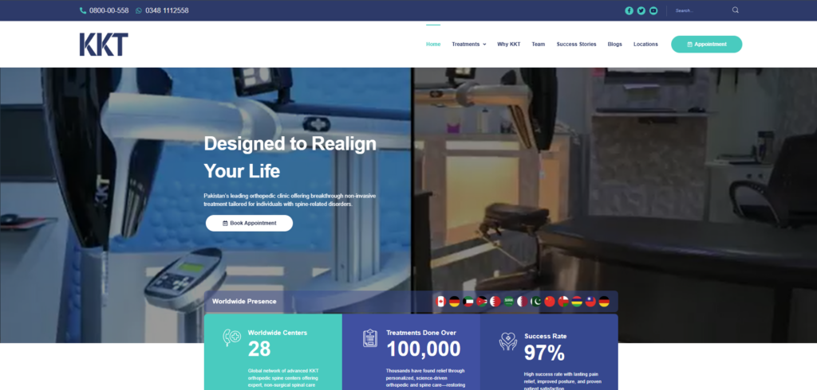Click the KKT logo
The width and height of the screenshot is (817, 390).
pyautogui.click(x=104, y=45)
